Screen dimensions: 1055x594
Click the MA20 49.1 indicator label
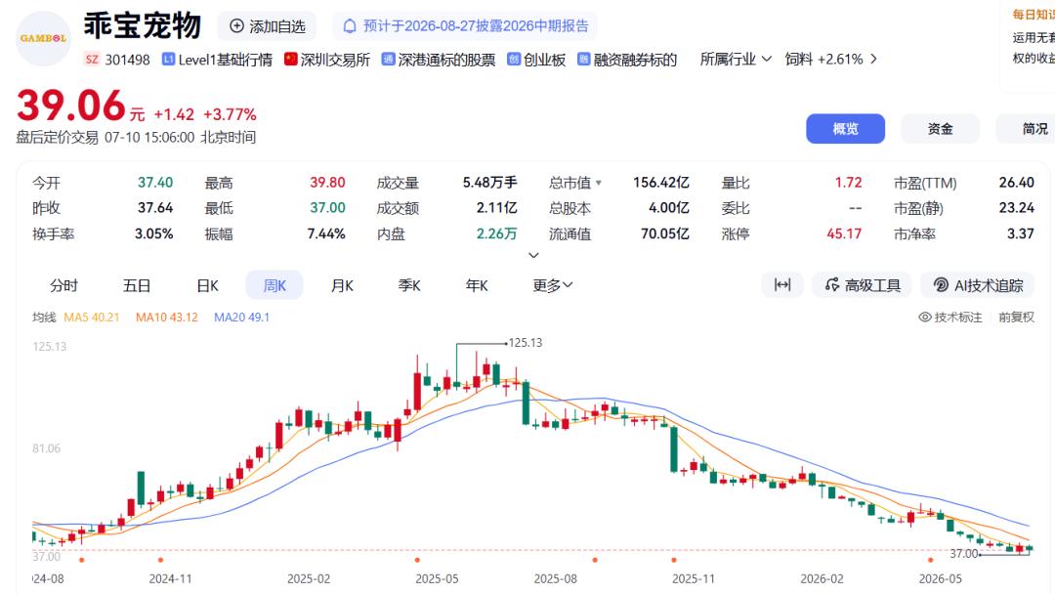[241, 317]
